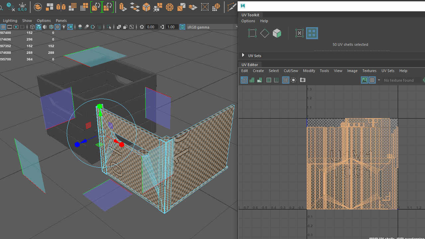Toggle the viewport grid display button
Screen dimensions: 425x239
(3, 27)
